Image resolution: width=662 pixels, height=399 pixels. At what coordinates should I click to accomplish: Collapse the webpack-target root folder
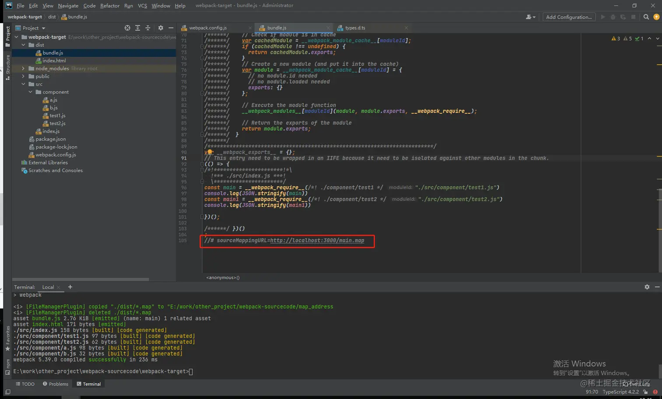17,37
